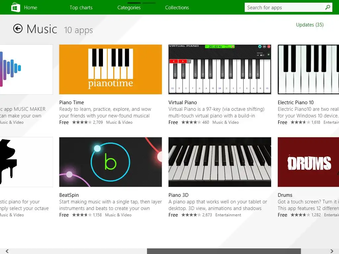
Task: Open the Electric Piano 10 tile image
Action: coord(308,69)
